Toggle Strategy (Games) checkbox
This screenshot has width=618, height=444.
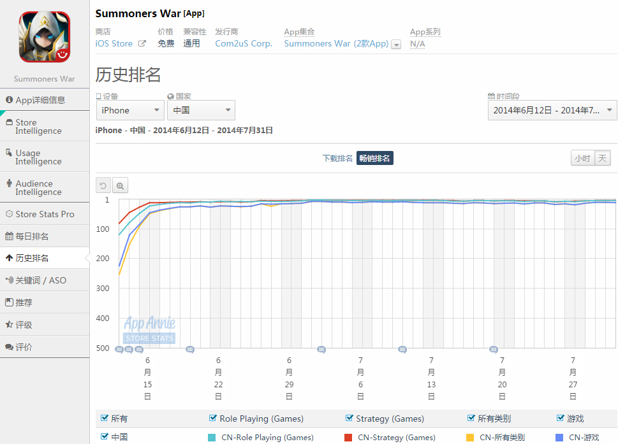click(x=349, y=418)
